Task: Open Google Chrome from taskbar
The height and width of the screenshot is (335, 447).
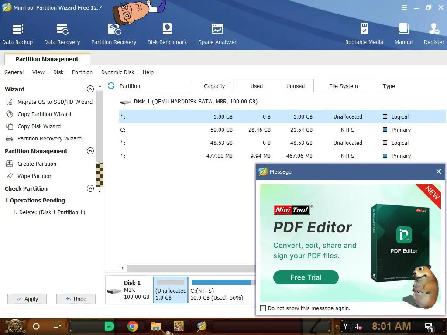Action: (x=133, y=326)
